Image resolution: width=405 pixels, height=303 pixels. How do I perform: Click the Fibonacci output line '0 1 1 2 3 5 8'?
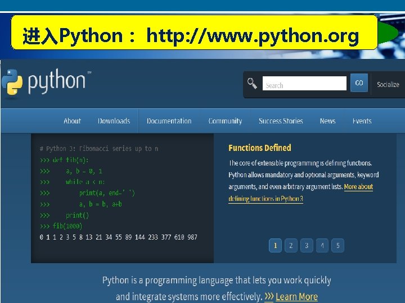point(61,237)
